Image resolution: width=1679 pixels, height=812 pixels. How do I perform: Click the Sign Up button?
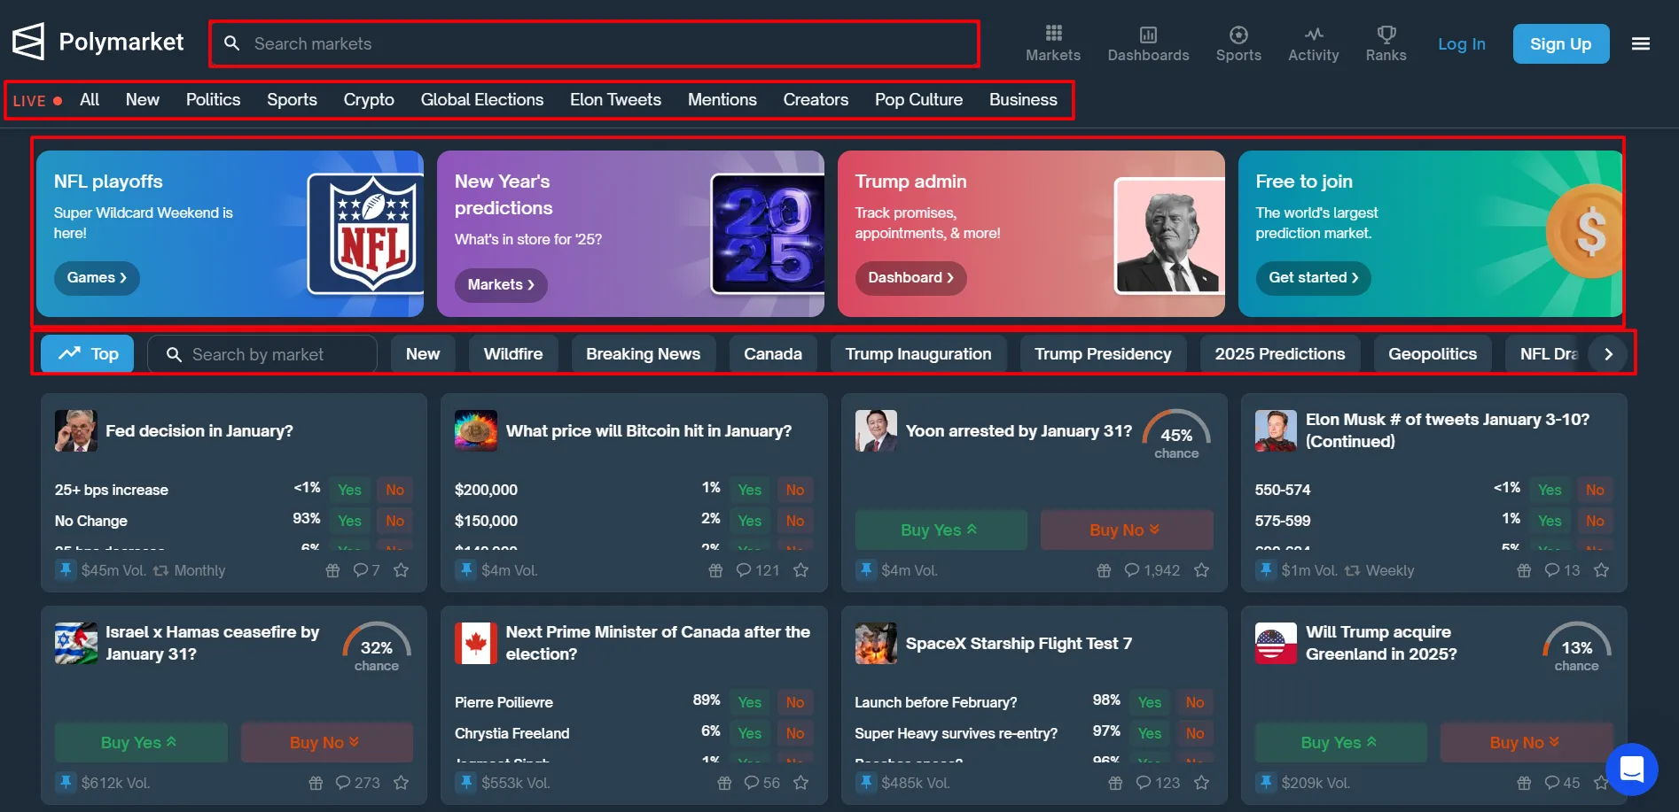[1561, 43]
